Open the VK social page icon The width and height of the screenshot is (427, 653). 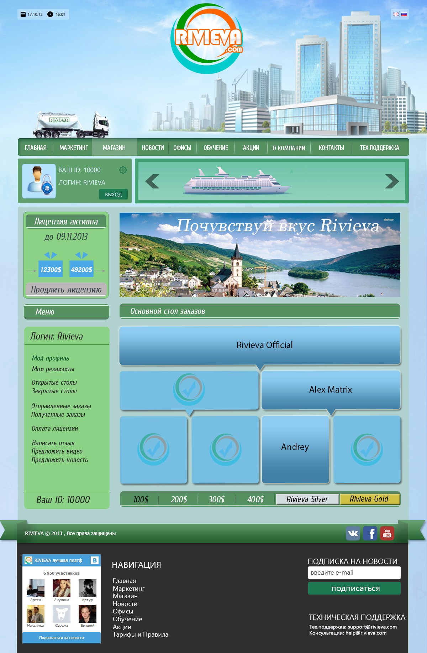pos(353,533)
